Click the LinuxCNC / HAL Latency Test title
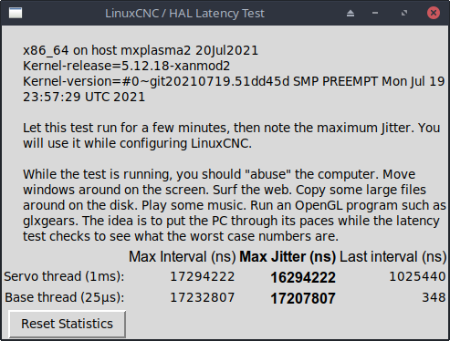This screenshot has height=341, width=450. [184, 14]
